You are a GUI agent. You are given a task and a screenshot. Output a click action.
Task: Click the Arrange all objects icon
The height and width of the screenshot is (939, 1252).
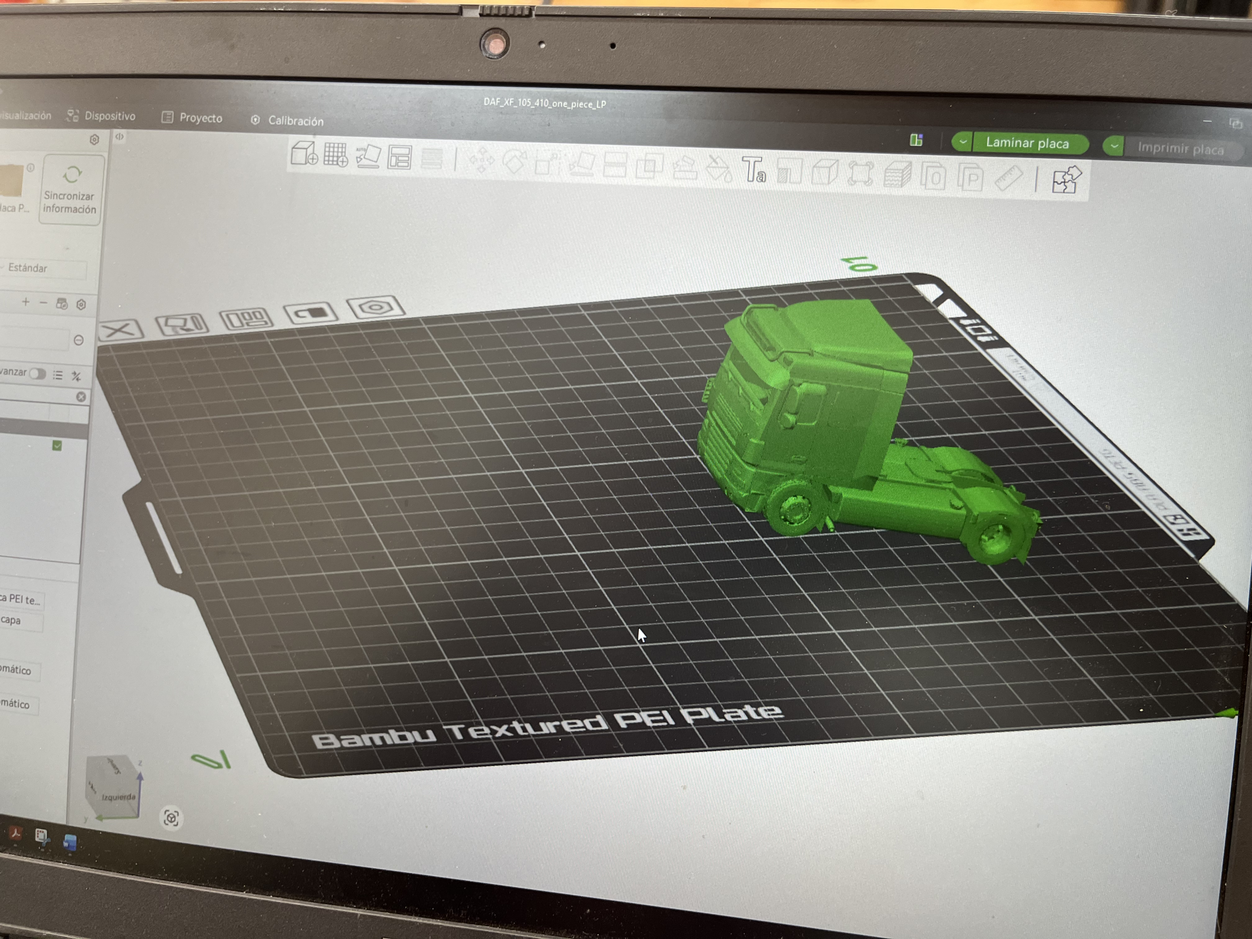(400, 158)
